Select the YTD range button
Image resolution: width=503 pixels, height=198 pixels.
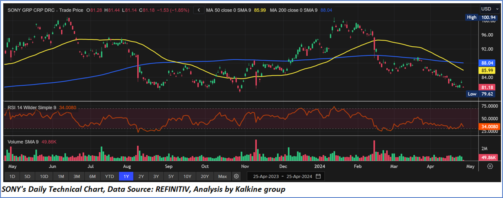109,176
